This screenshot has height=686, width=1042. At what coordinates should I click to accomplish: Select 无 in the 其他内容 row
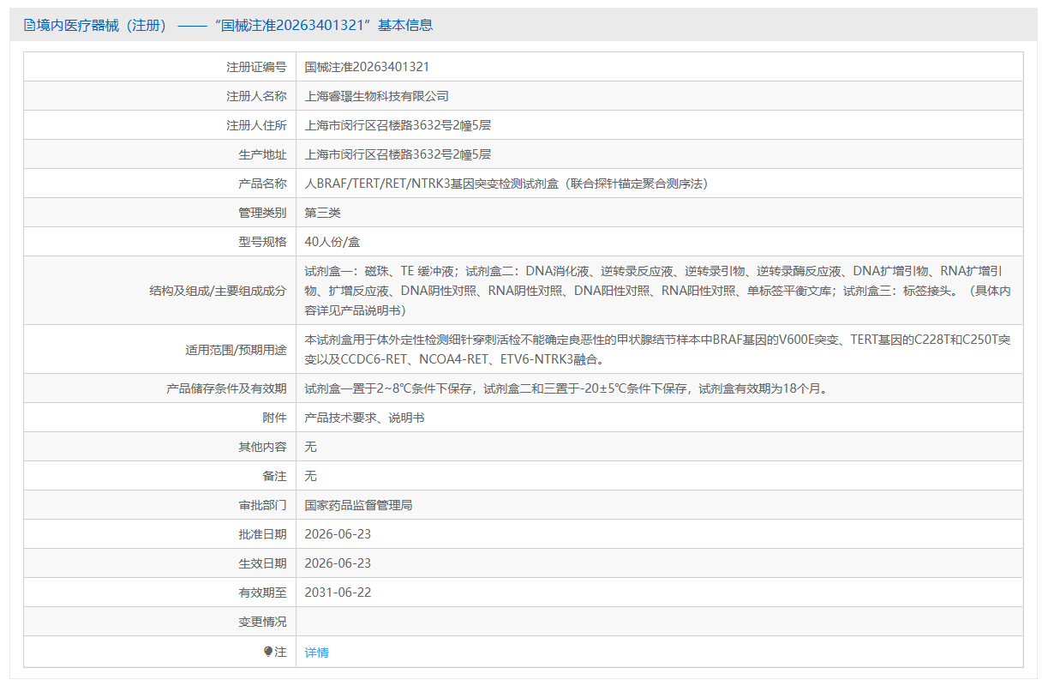click(x=311, y=447)
